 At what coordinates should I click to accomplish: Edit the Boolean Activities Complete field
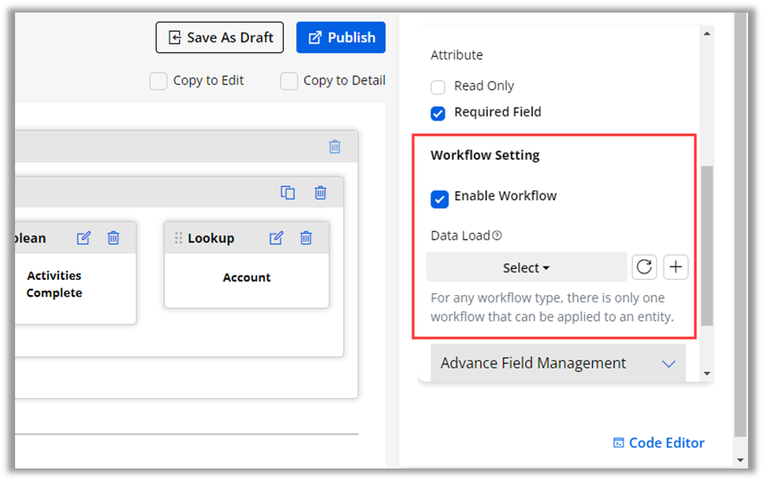pos(84,238)
